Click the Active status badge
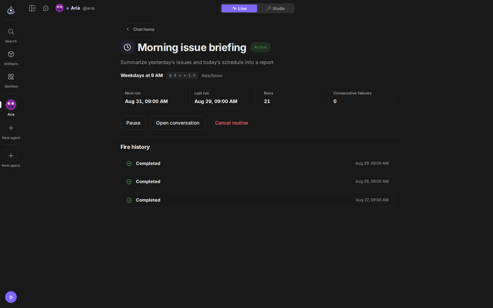This screenshot has height=308, width=493. tap(260, 47)
